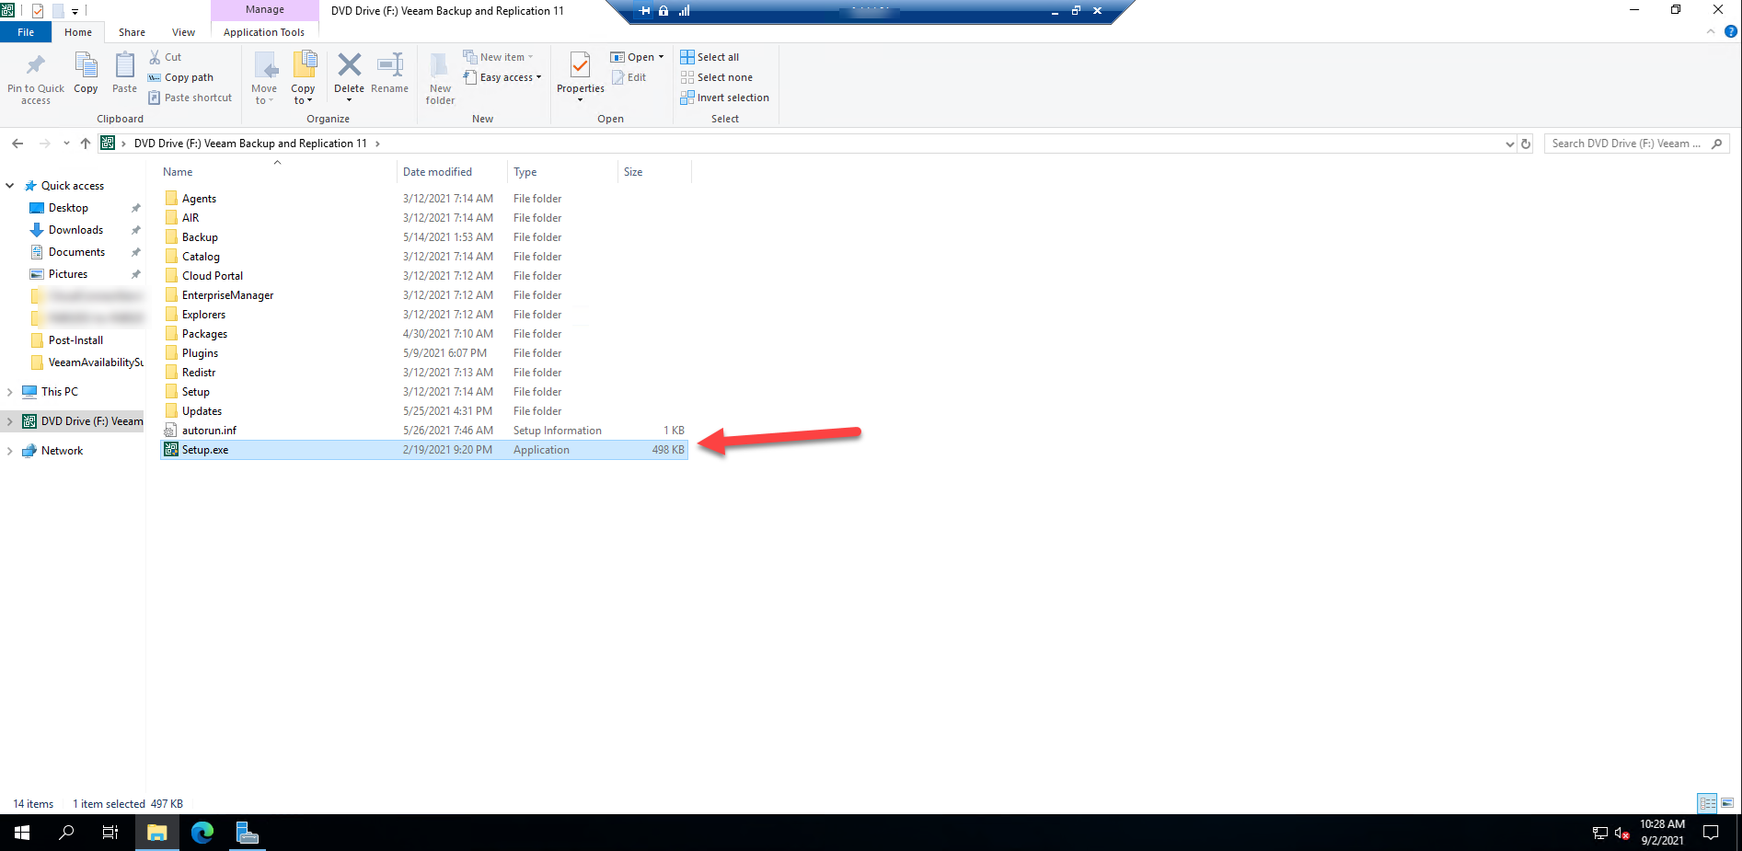This screenshot has width=1742, height=851.
Task: Open the Open dropdown arrow
Action: point(661,57)
